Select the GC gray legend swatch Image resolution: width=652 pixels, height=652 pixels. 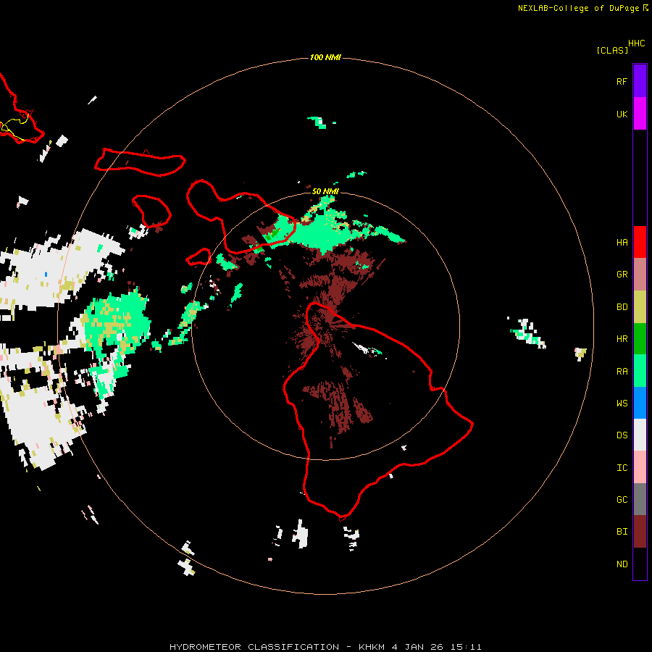(640, 499)
